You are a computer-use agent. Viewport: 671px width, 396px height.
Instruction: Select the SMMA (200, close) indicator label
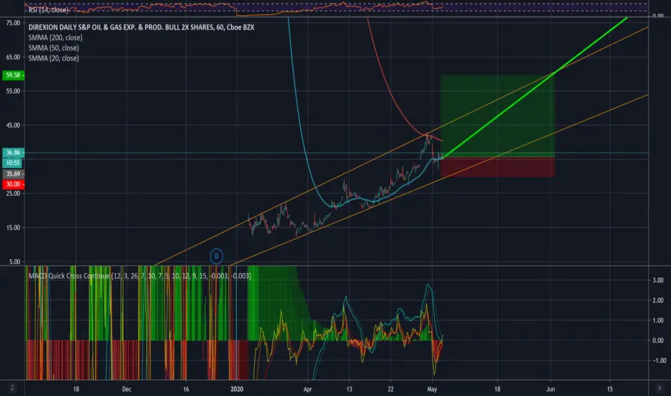pyautogui.click(x=55, y=37)
